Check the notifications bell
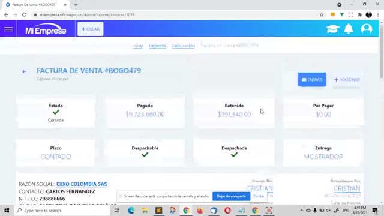The image size is (384, 216). point(349,29)
